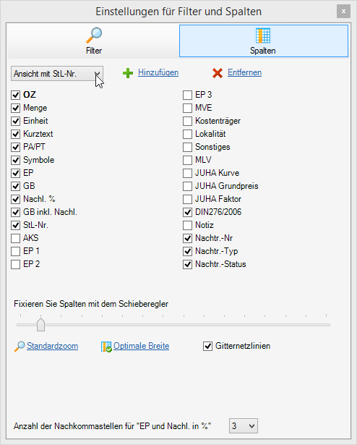This screenshot has width=357, height=445.
Task: Uncheck the DIN276/2006 checkbox
Action: click(x=187, y=212)
